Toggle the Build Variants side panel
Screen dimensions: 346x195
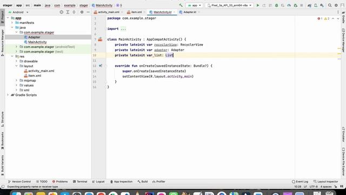click(2, 165)
